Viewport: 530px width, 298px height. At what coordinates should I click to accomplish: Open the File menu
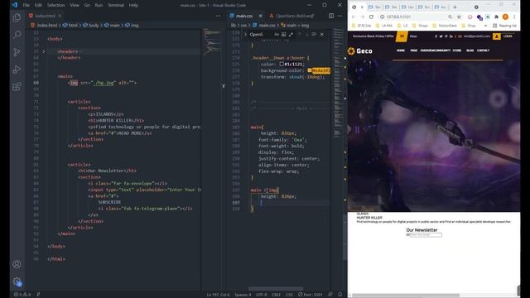[x=26, y=5]
